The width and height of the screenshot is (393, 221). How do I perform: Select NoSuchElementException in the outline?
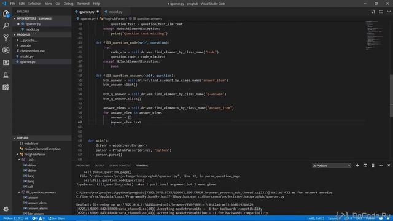point(42,149)
